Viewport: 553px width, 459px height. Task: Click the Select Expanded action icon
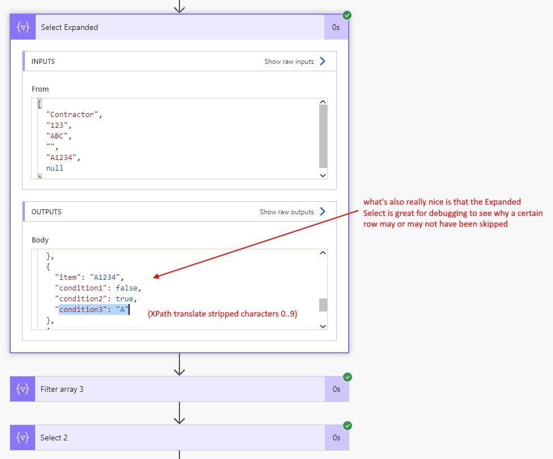tap(23, 27)
